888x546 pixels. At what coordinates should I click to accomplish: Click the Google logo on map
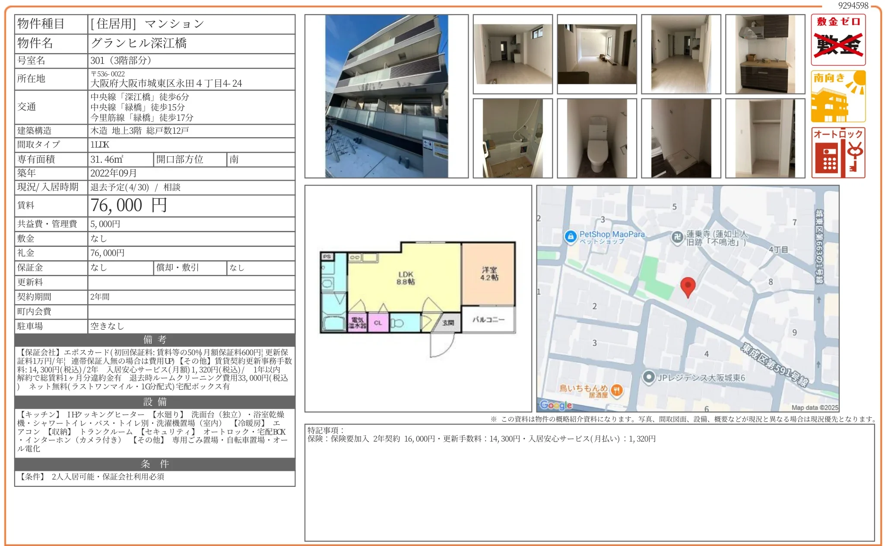point(556,405)
